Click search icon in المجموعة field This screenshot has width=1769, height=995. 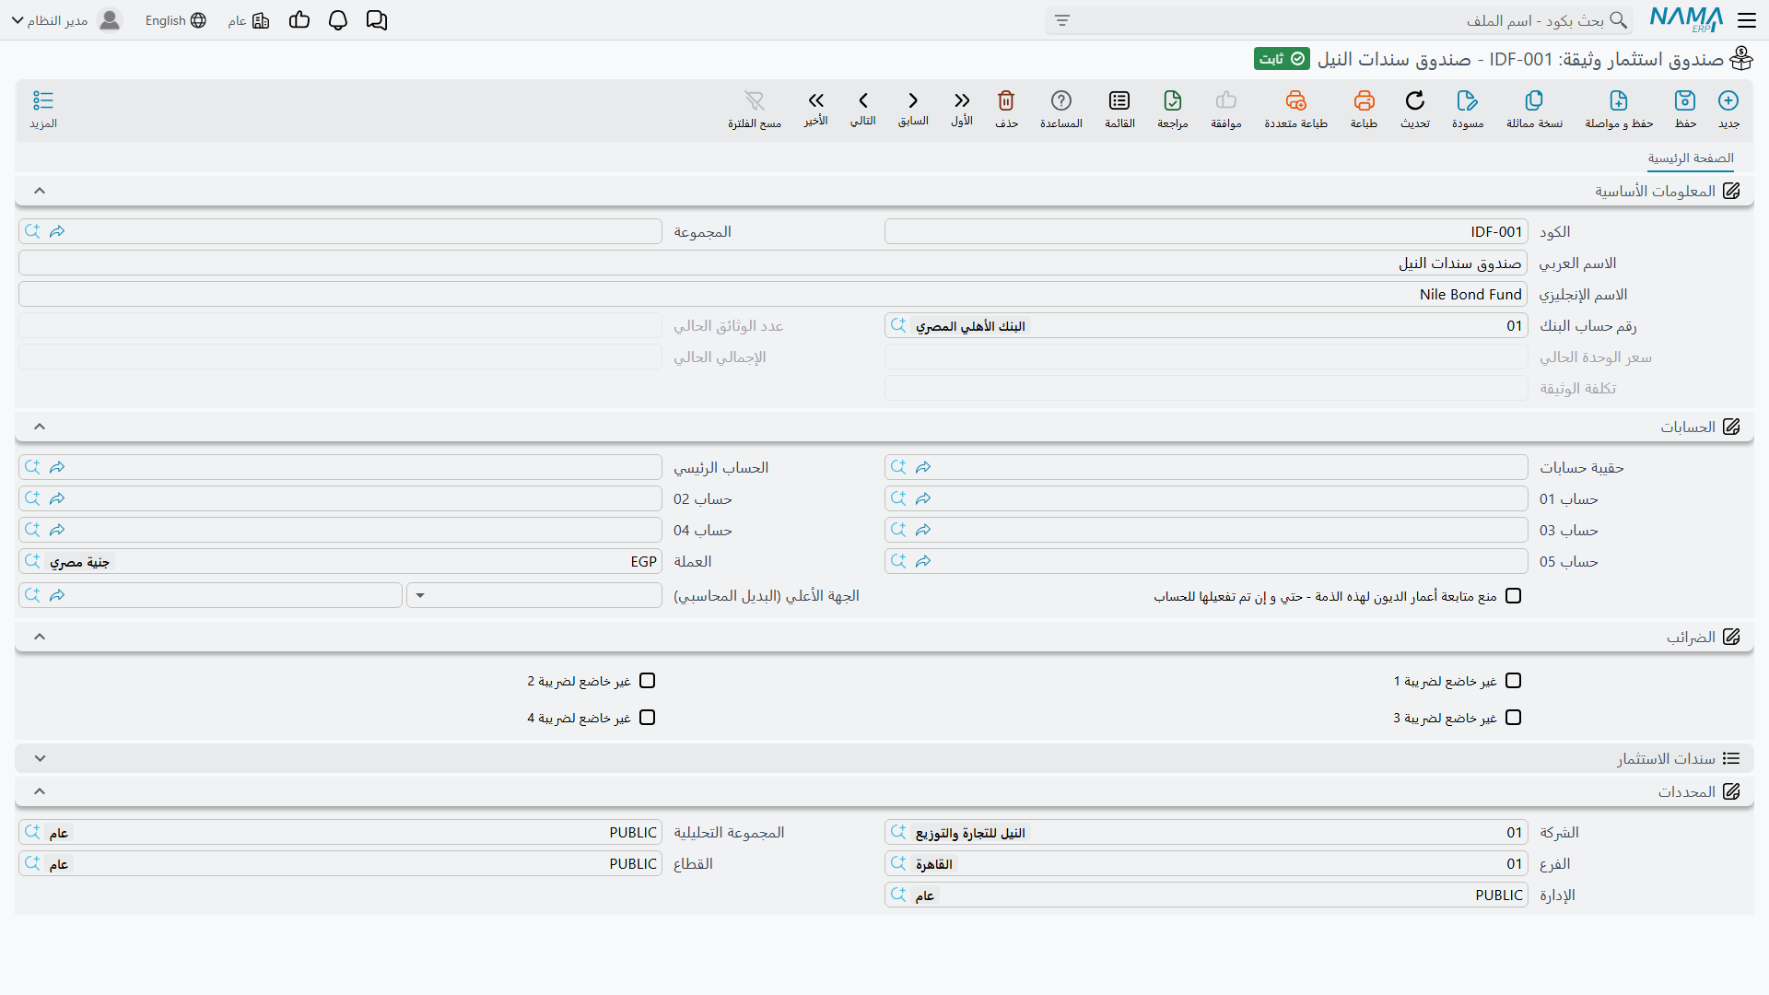(x=32, y=231)
